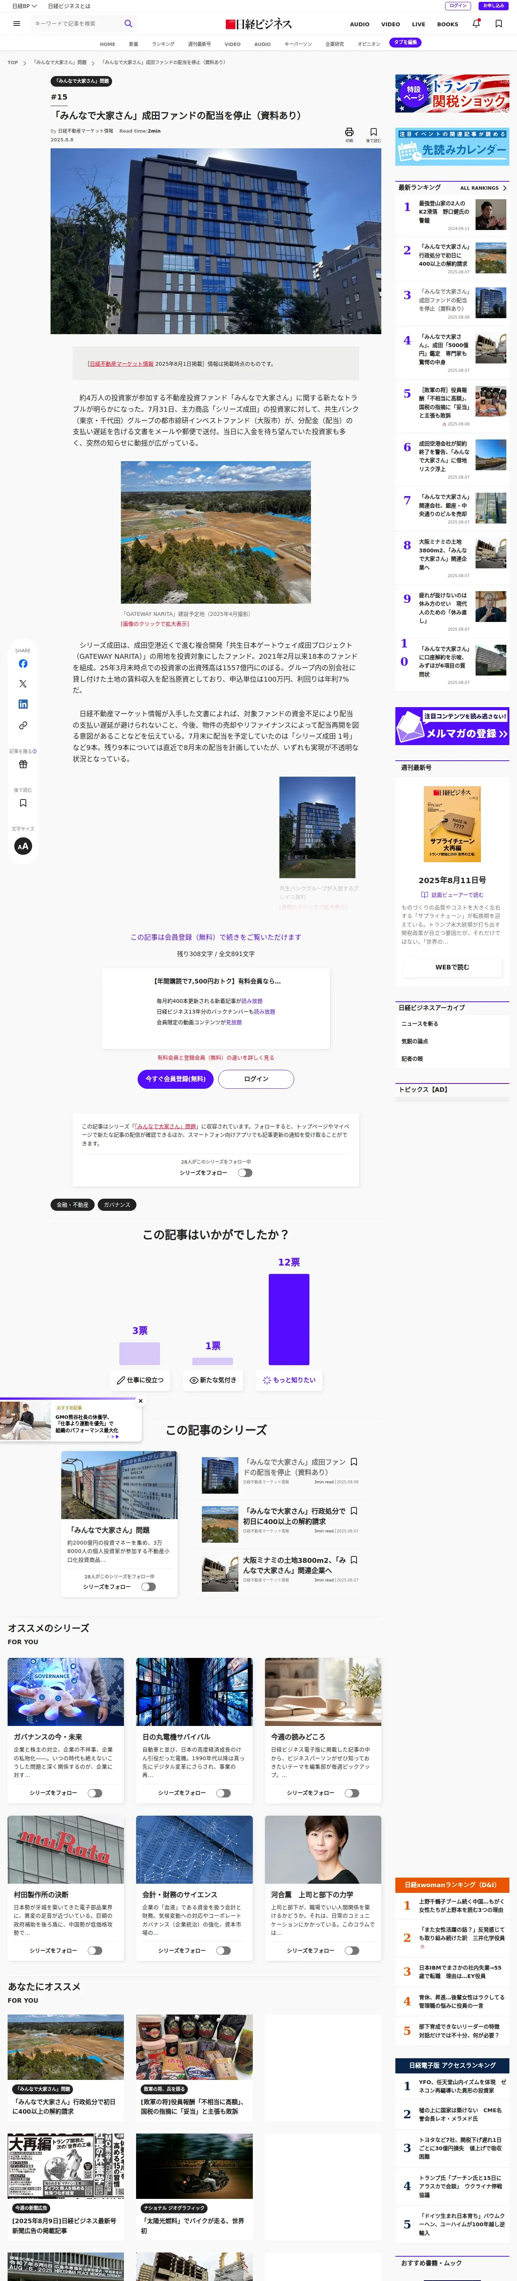Open the 金融・不動産 tag
The image size is (517, 2281).
73,1204
